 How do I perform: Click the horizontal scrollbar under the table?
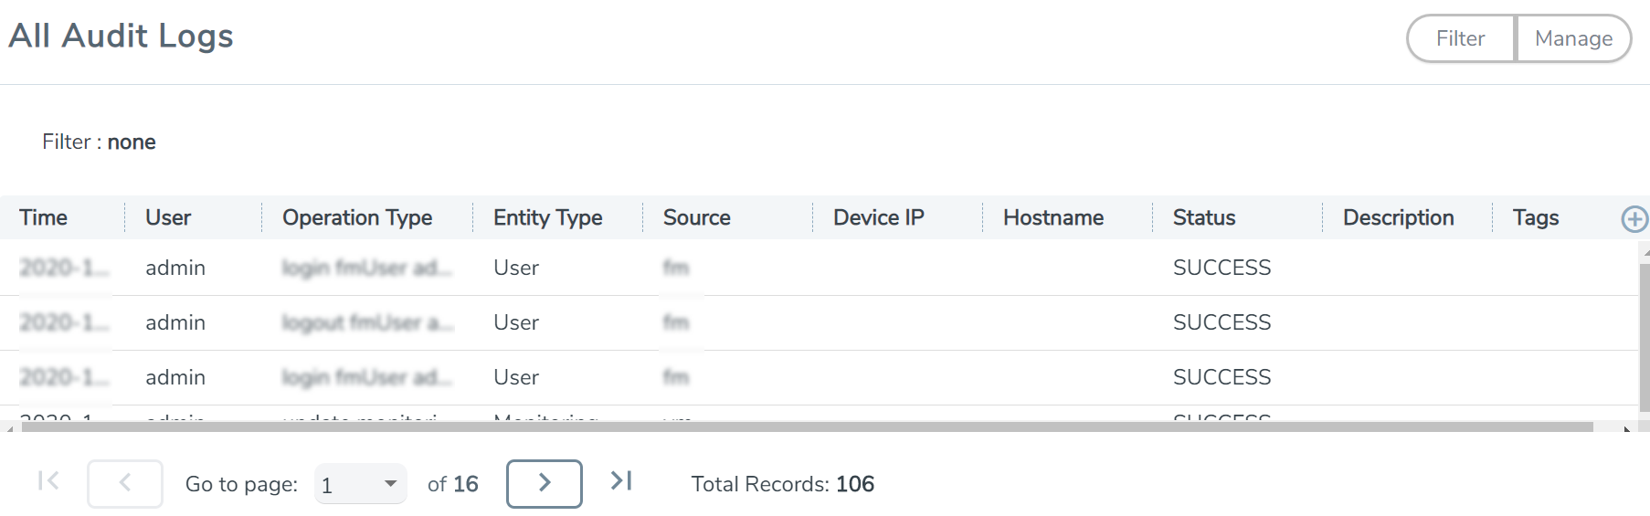[x=804, y=426]
